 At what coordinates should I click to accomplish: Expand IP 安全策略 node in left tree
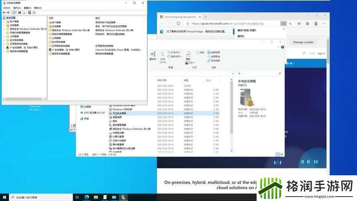pyautogui.click(x=4, y=47)
